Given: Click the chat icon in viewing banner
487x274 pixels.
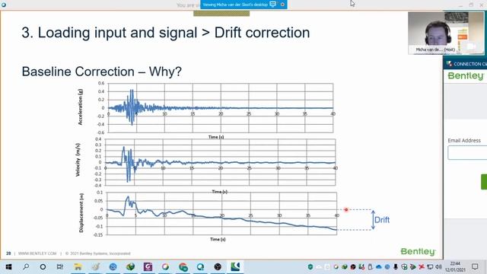Looking at the screenshot, I should (x=272, y=5).
